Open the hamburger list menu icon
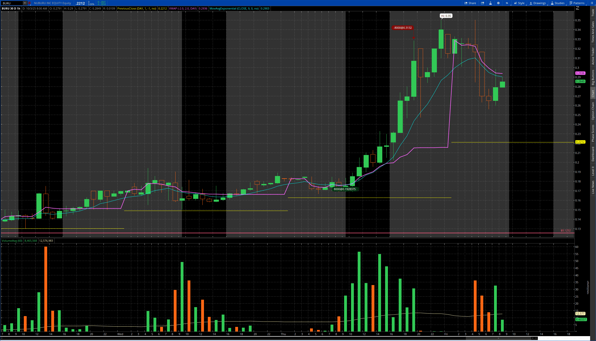Image resolution: width=596 pixels, height=341 pixels. 592,3
